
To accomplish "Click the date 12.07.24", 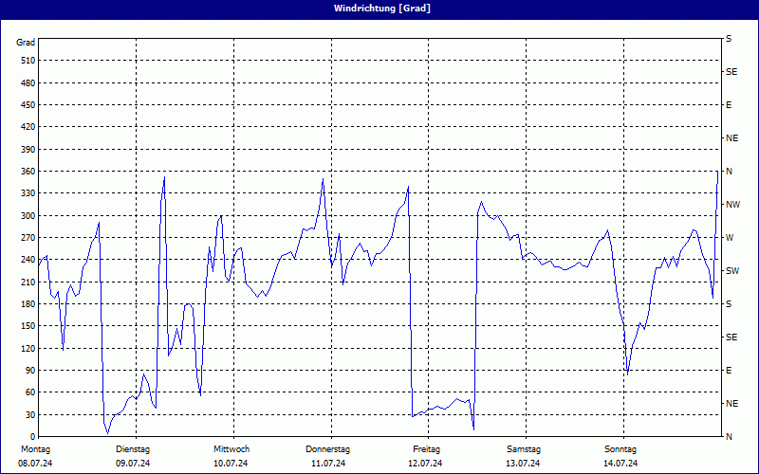I will (x=425, y=464).
